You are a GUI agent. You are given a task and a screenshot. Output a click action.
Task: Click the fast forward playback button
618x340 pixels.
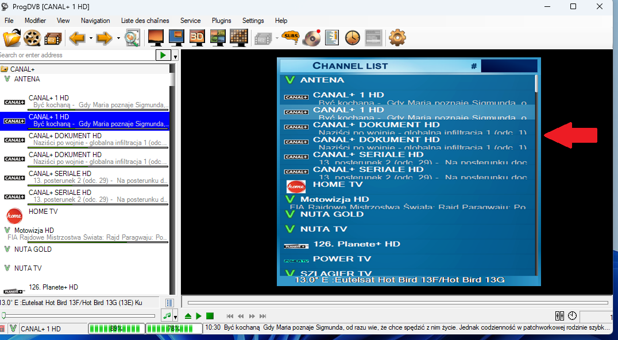(252, 316)
